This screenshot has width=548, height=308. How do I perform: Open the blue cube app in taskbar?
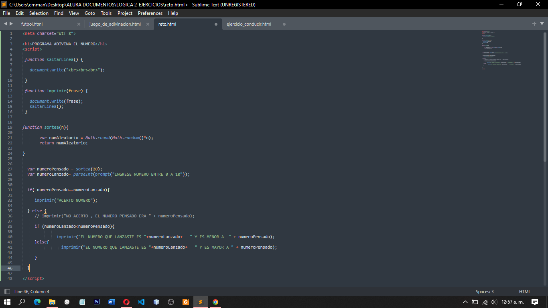(156, 302)
